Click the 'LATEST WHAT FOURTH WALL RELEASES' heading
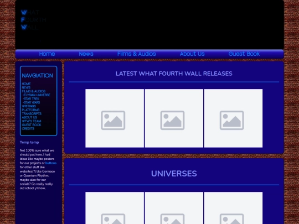 coord(174,74)
